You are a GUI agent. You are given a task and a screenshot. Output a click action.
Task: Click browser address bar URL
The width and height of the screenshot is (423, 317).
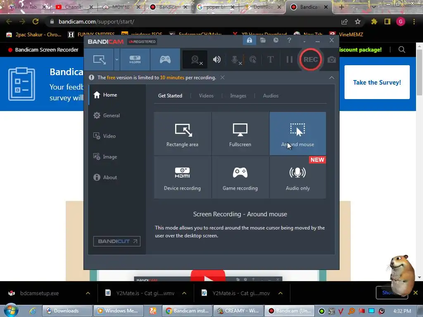point(96,21)
